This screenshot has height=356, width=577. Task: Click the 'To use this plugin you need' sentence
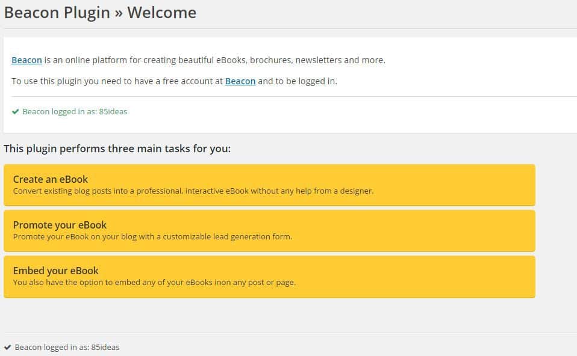point(174,81)
